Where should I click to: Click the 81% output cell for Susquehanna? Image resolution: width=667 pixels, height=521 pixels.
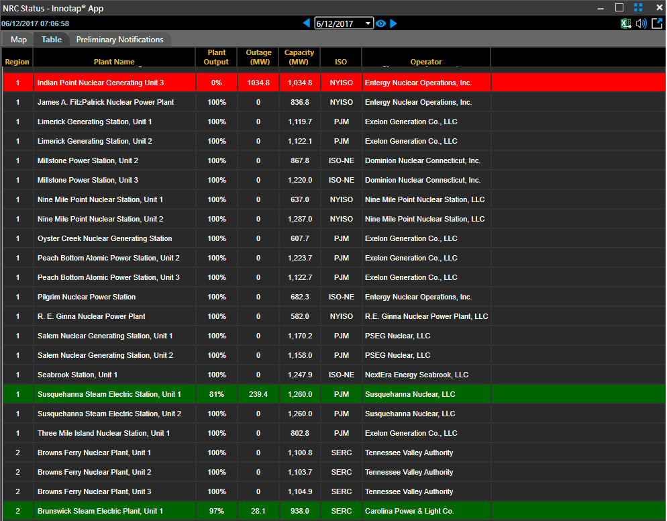pos(217,395)
